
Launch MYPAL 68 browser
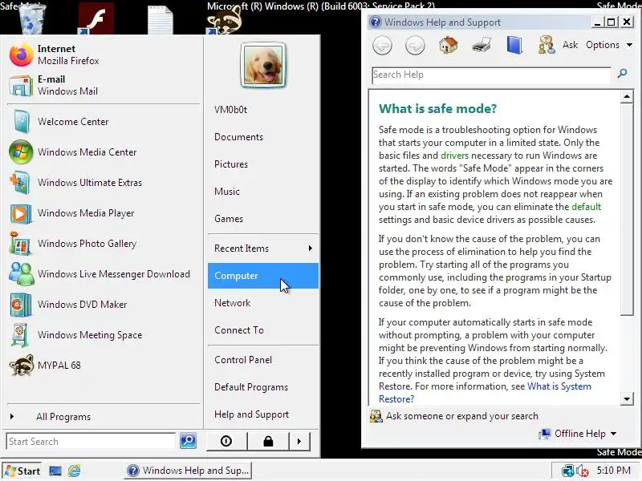point(104,366)
